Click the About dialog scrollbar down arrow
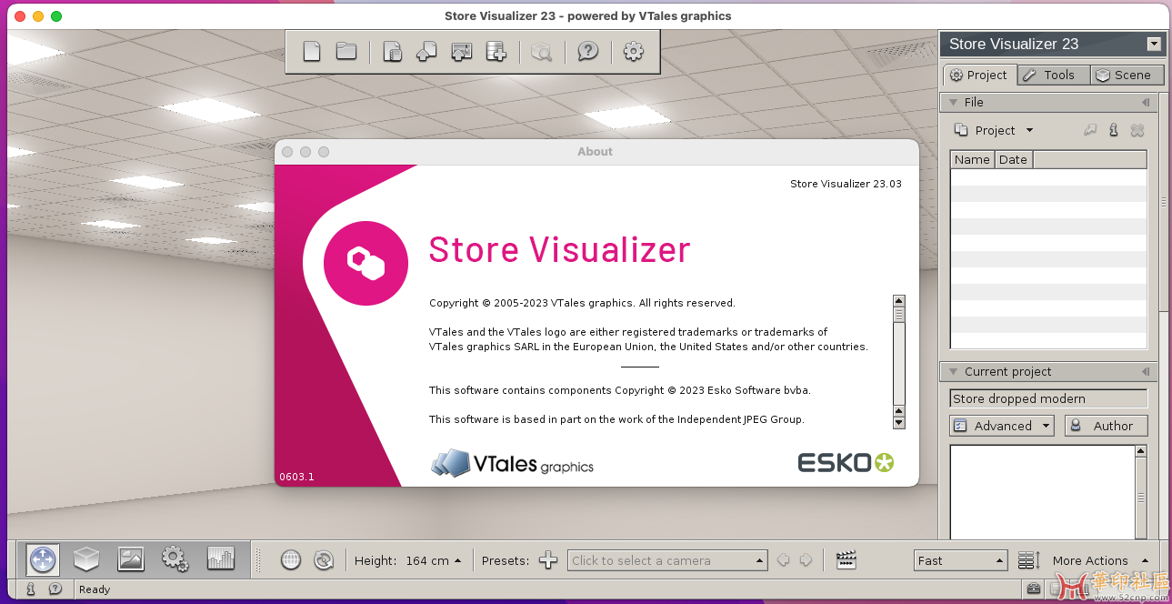 click(x=899, y=422)
